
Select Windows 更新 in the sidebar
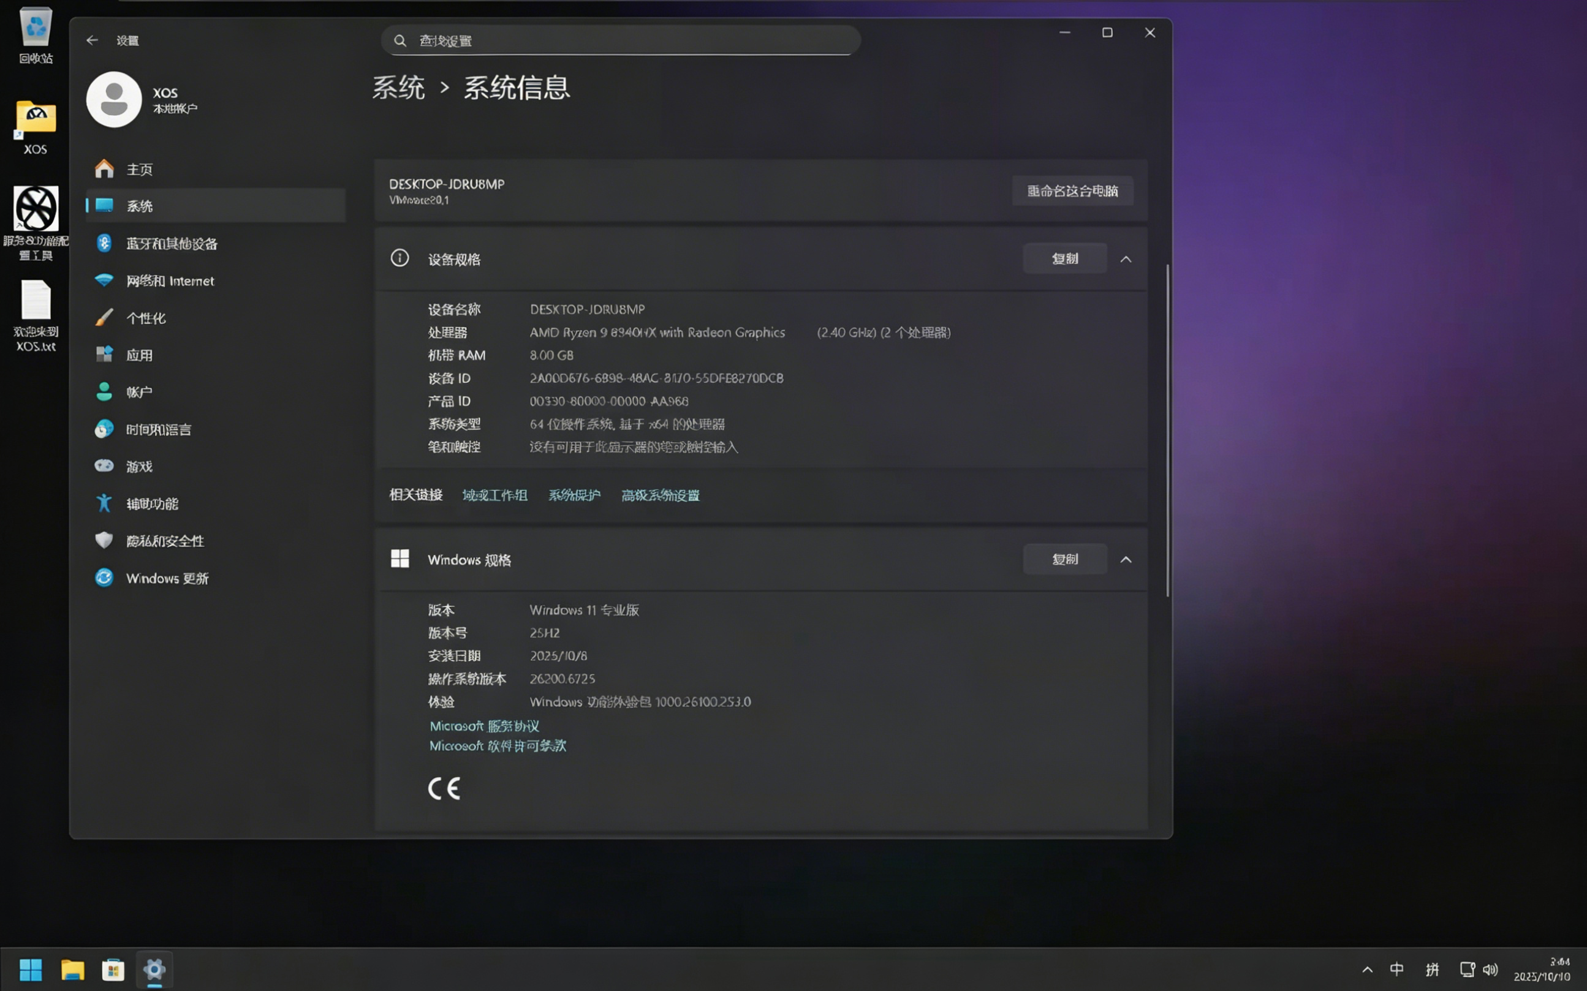(216, 578)
